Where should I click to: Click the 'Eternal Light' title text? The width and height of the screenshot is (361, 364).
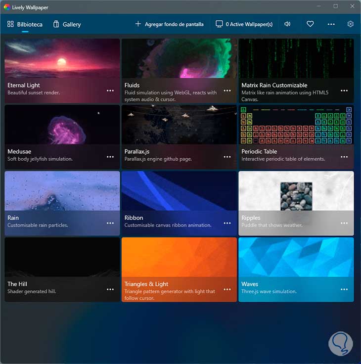pos(24,85)
